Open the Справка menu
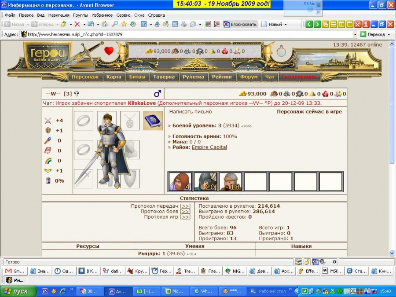The width and height of the screenshot is (396, 297). [x=157, y=15]
